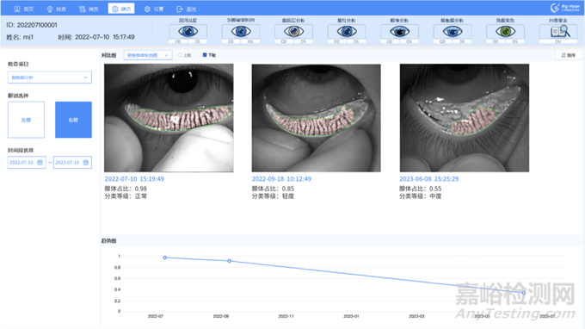Open the 对比图 image type dropdown
Image resolution: width=585 pixels, height=329 pixels.
[x=148, y=55]
